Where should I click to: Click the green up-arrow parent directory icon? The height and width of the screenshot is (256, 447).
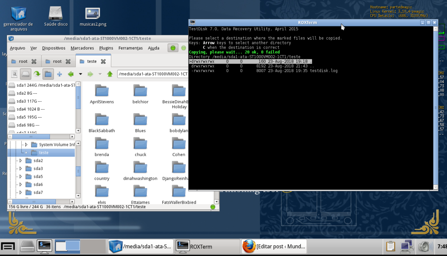coord(110,74)
